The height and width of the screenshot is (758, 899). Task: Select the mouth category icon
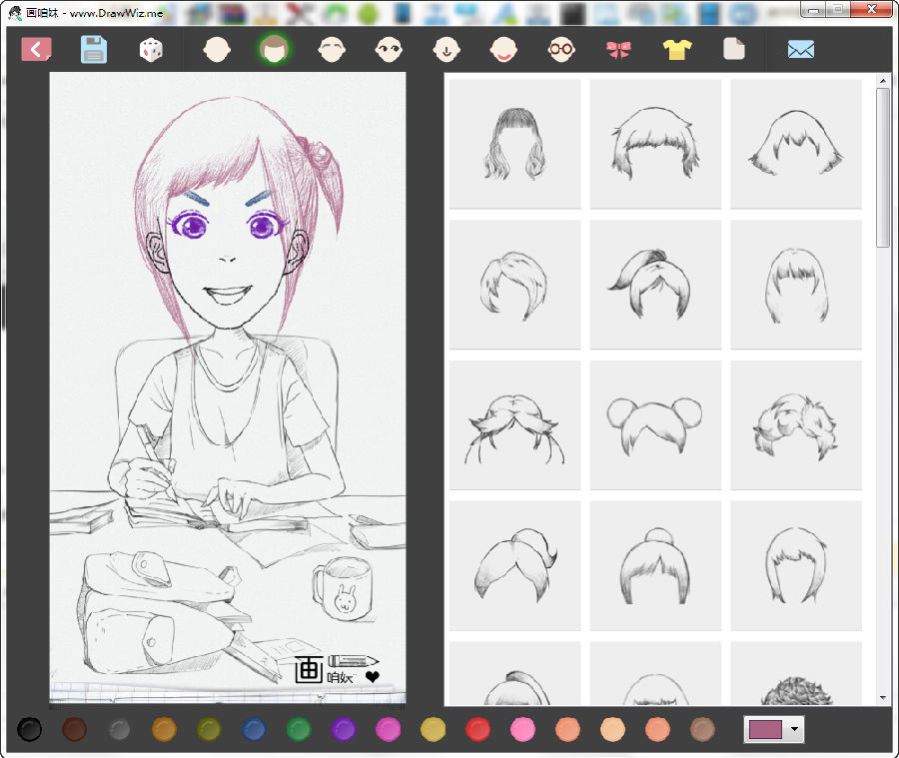tap(503, 49)
